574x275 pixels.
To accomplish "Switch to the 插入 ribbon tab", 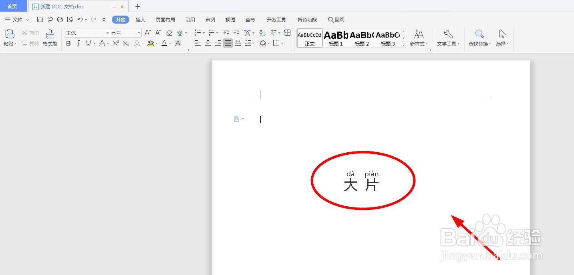I will (140, 19).
